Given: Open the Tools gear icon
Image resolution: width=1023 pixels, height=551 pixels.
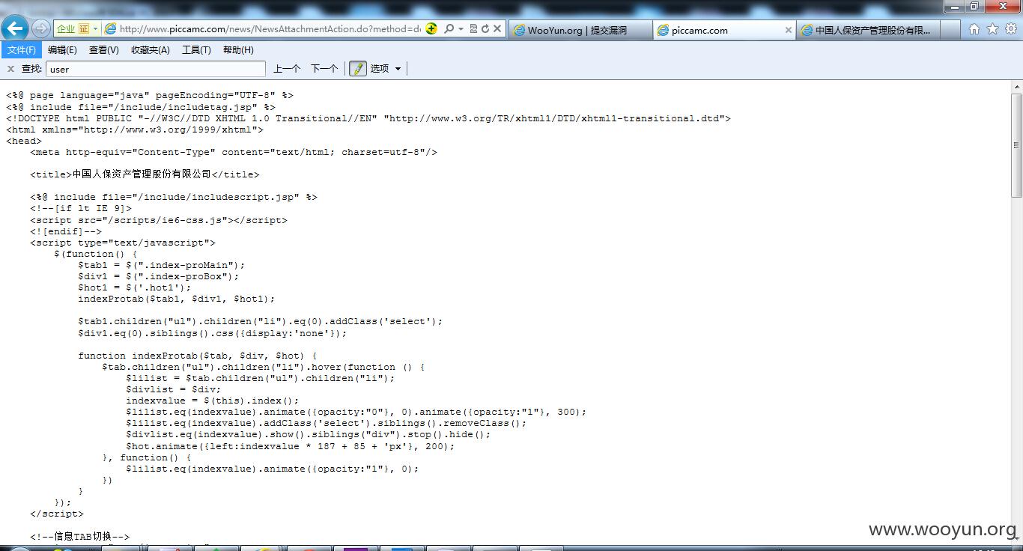Looking at the screenshot, I should pos(1010,28).
